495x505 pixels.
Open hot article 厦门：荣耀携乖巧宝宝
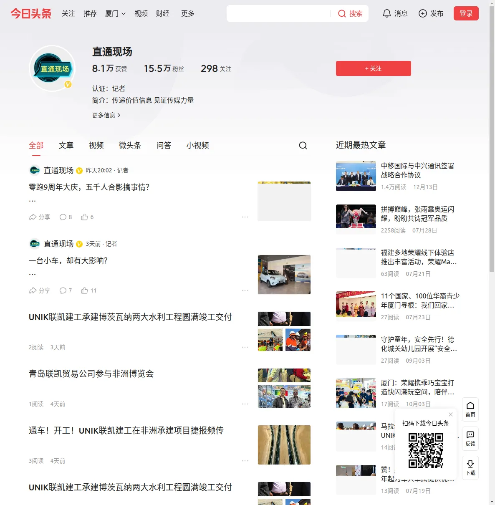[418, 387]
